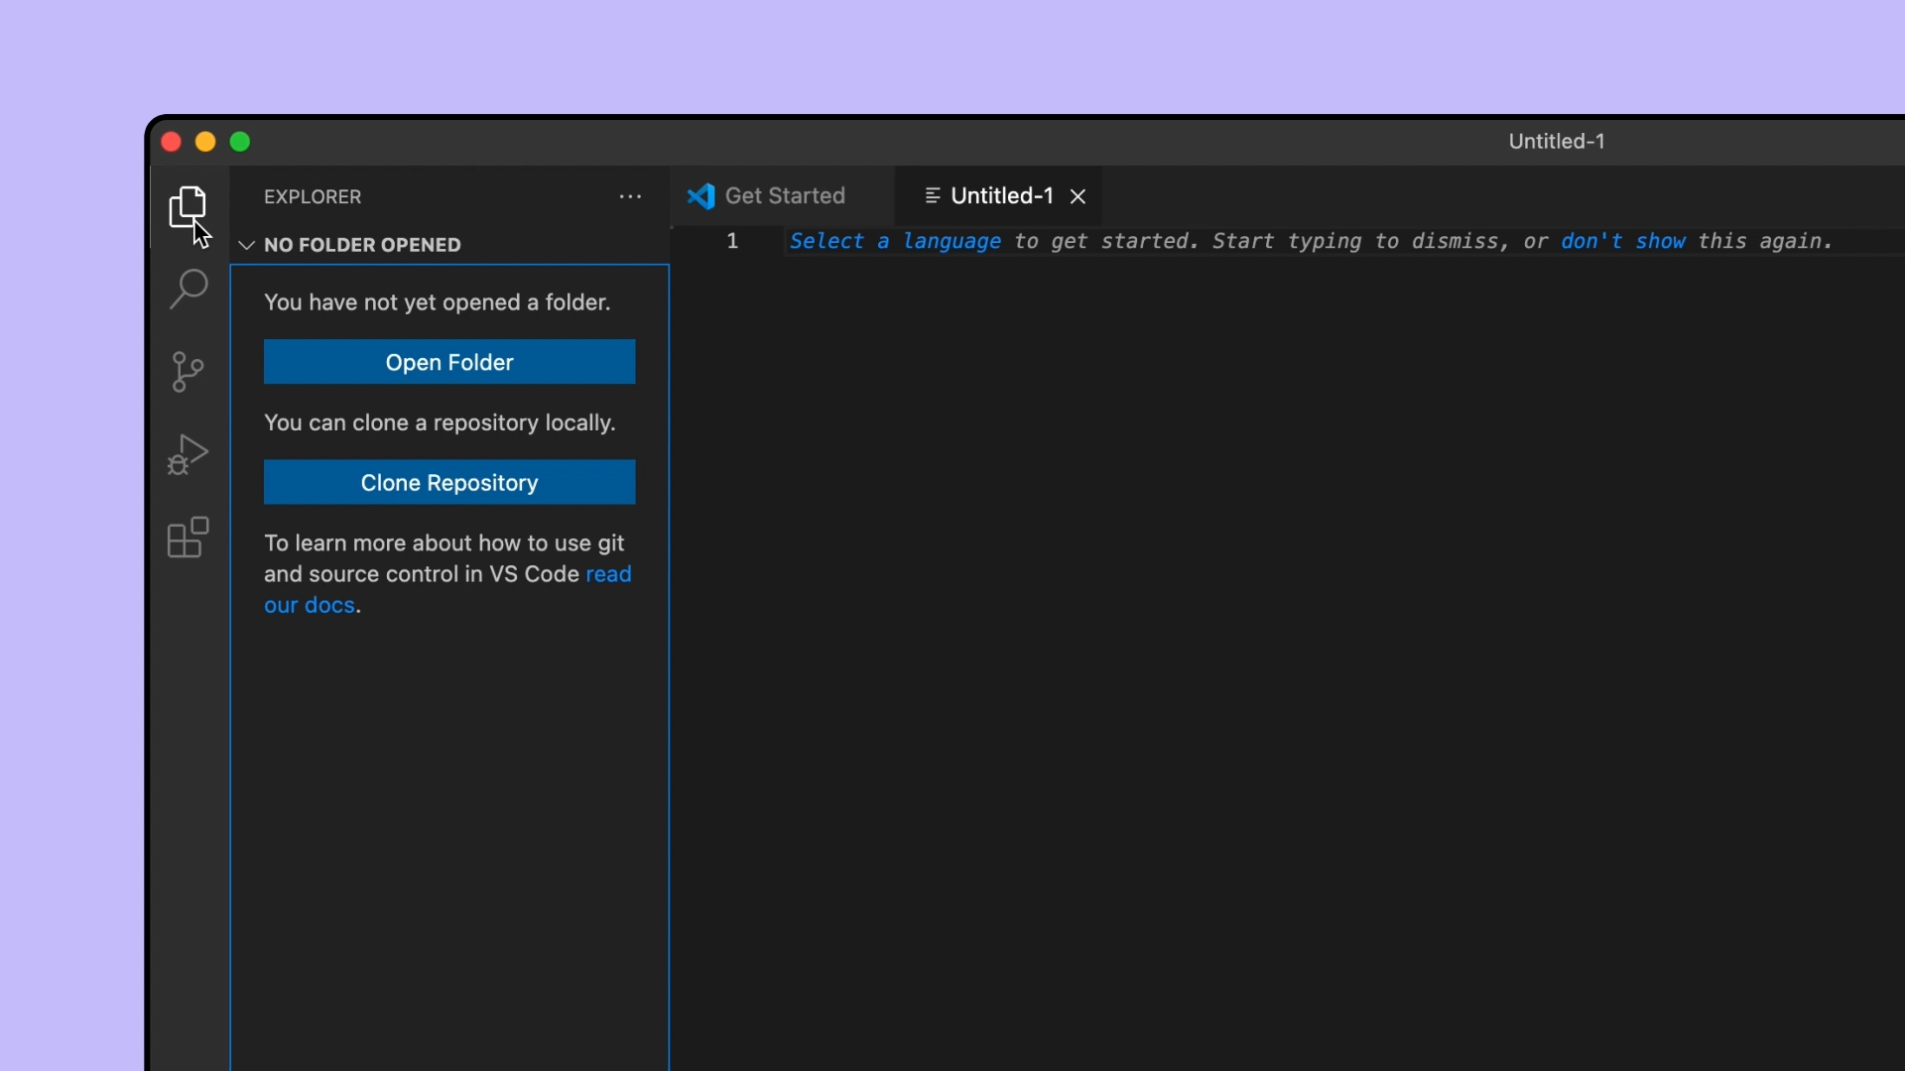The height and width of the screenshot is (1071, 1905).
Task: Close the Untitled-1 editor tab
Action: pyautogui.click(x=1078, y=196)
